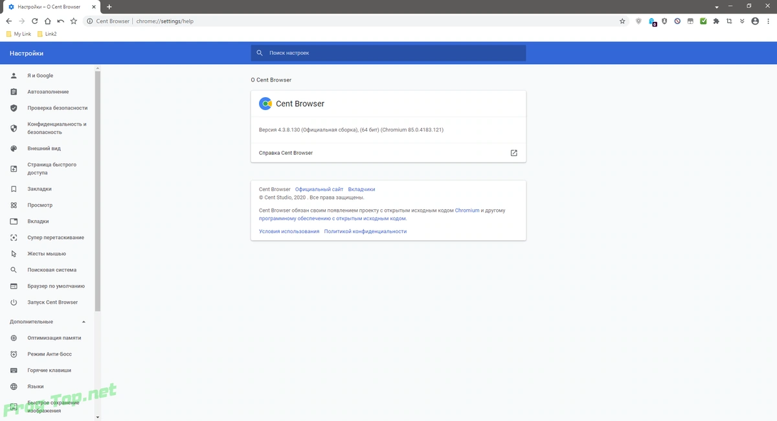Open the Вкладчики link
The image size is (777, 421).
pos(361,190)
